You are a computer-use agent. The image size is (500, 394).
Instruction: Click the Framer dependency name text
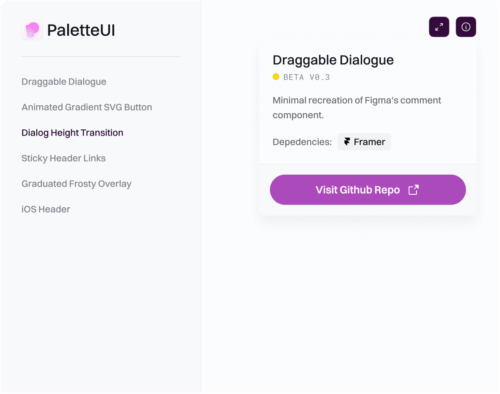(x=369, y=142)
